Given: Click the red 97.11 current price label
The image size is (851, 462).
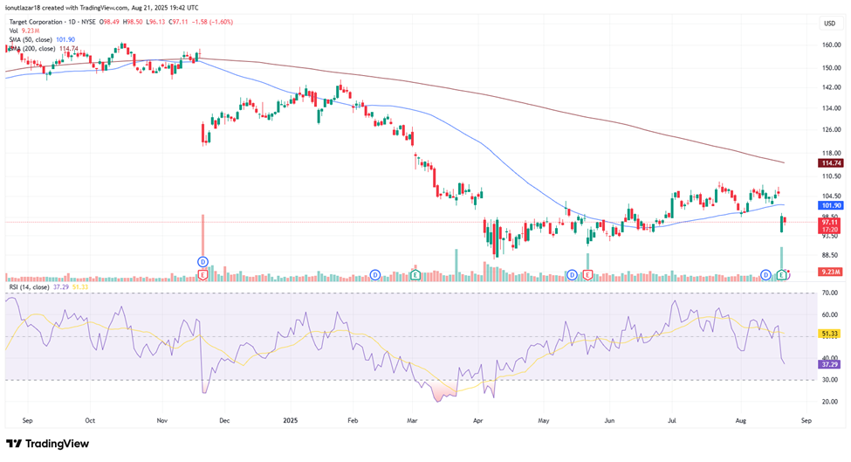Looking at the screenshot, I should [828, 223].
